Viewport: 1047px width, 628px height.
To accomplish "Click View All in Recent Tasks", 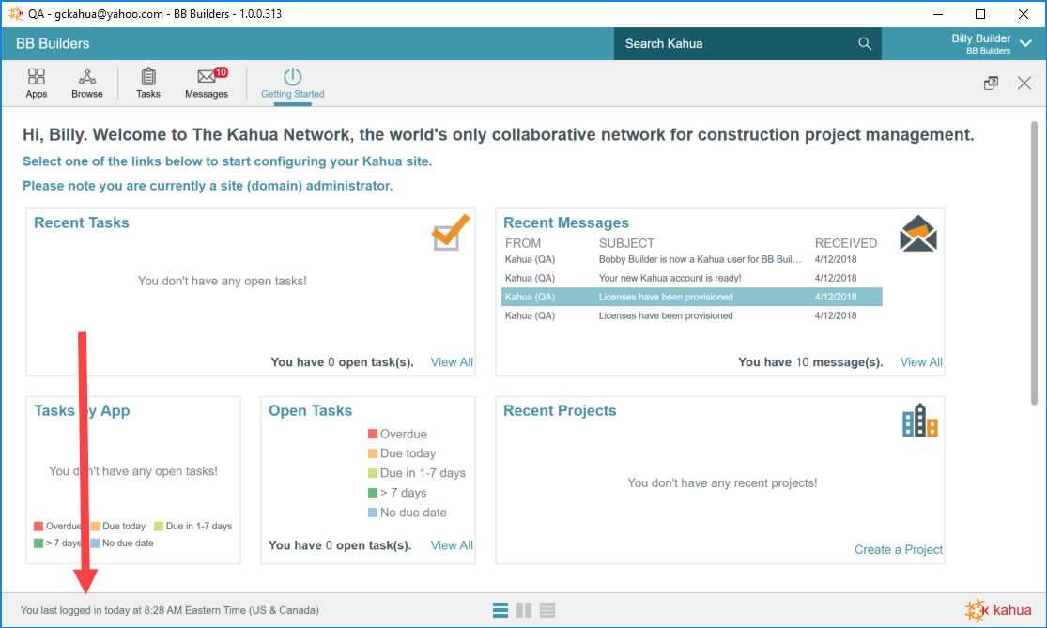I will (x=452, y=362).
